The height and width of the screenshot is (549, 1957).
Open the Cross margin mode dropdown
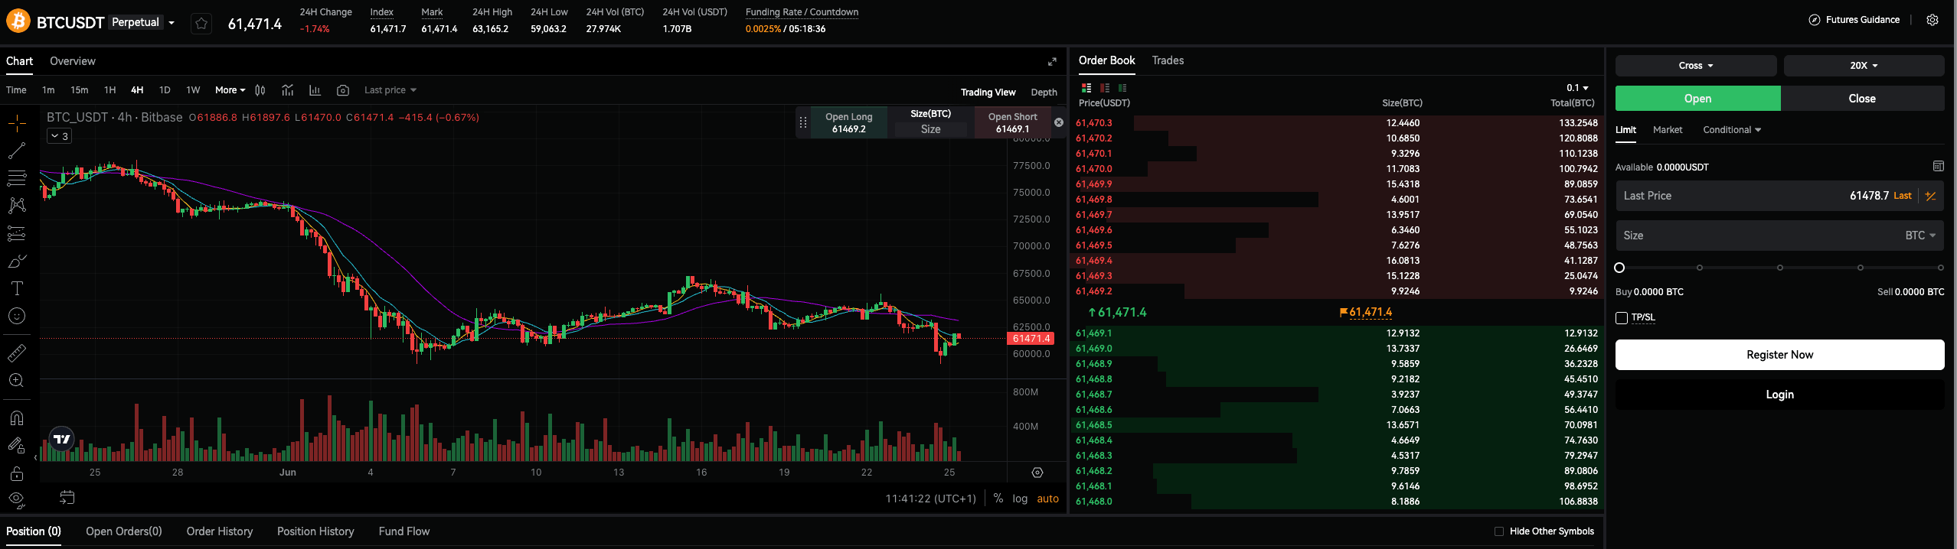1695,66
